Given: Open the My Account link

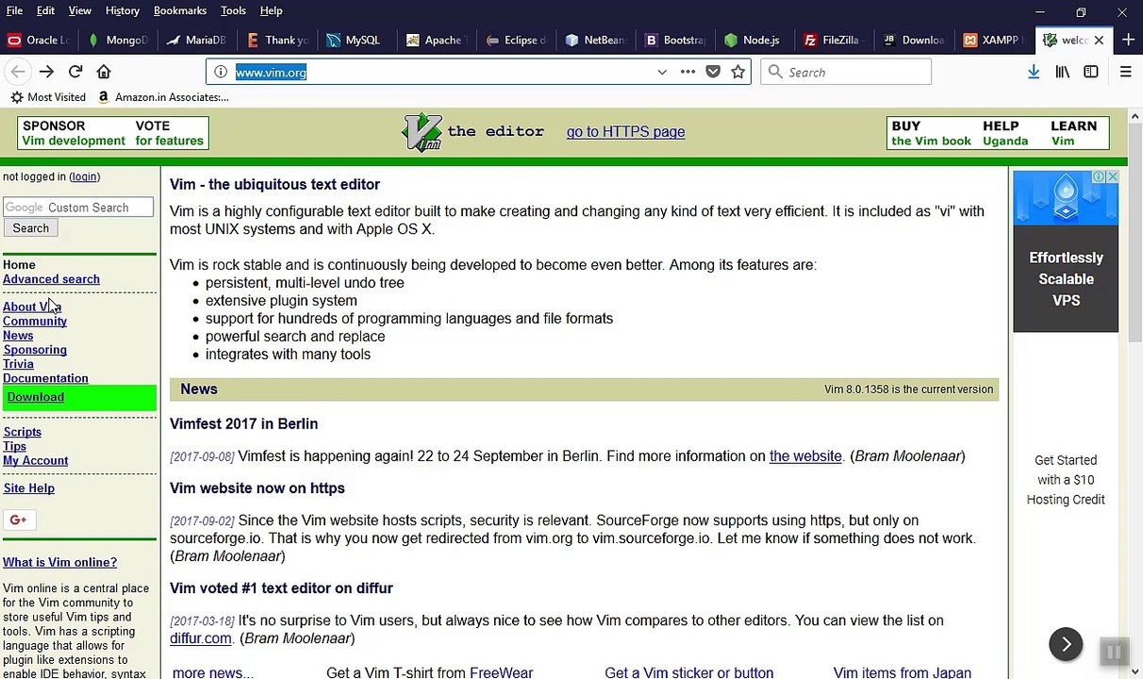Looking at the screenshot, I should click(x=35, y=460).
